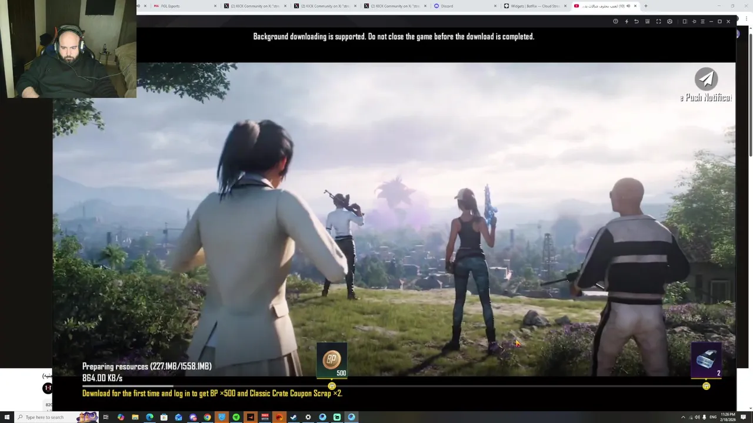
Task: Click the taskbar search box
Action: point(57,417)
